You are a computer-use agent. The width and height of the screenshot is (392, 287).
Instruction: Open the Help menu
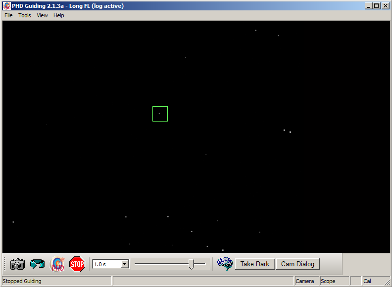[x=59, y=15]
